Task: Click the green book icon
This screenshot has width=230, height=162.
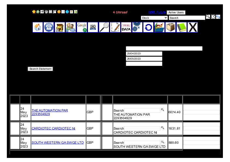Action: (182, 27)
